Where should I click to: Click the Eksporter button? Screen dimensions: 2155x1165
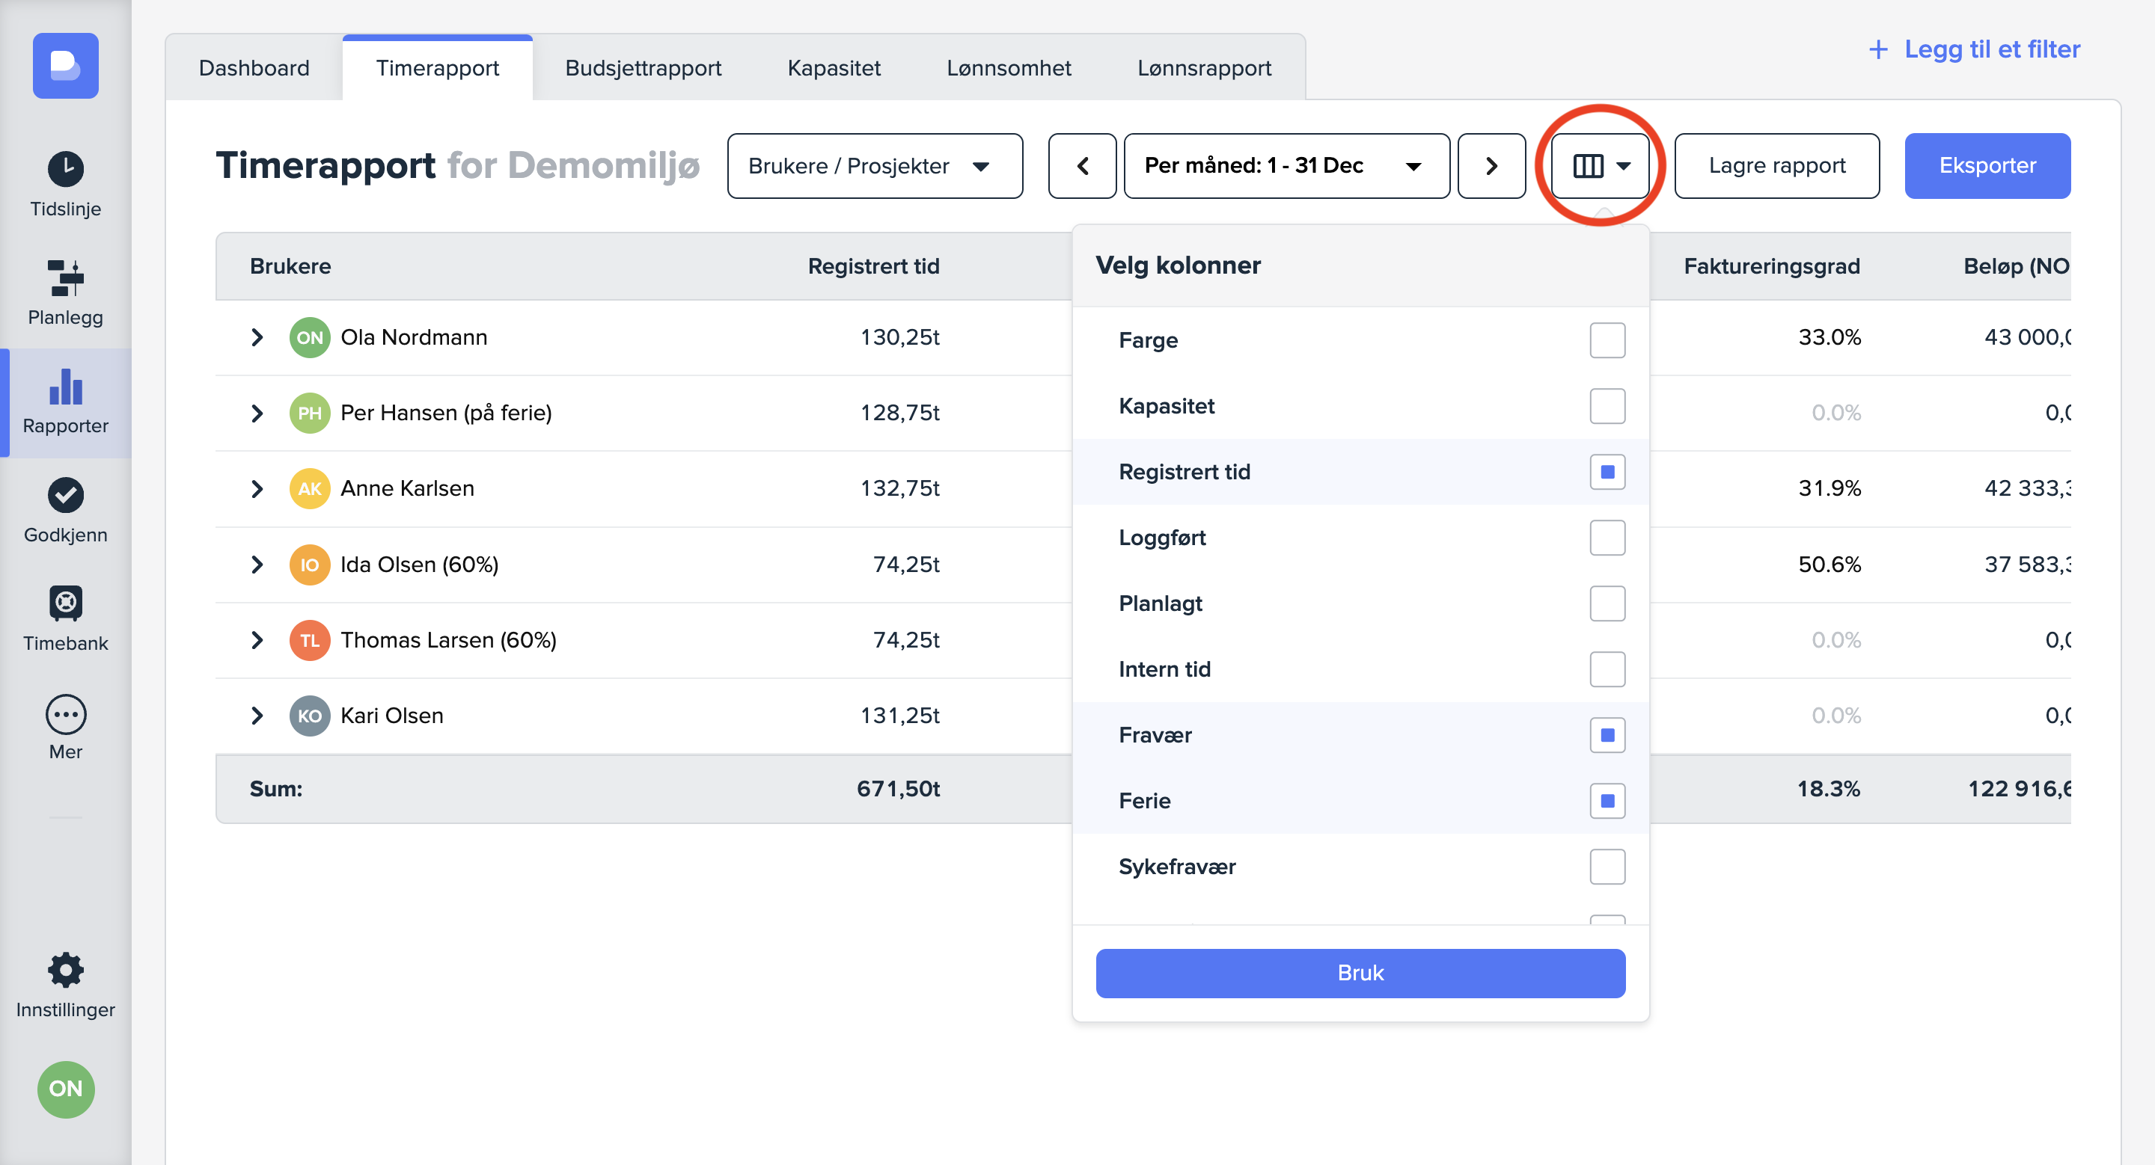(1987, 165)
